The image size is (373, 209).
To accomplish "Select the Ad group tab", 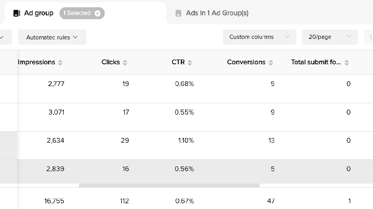I will click(38, 13).
